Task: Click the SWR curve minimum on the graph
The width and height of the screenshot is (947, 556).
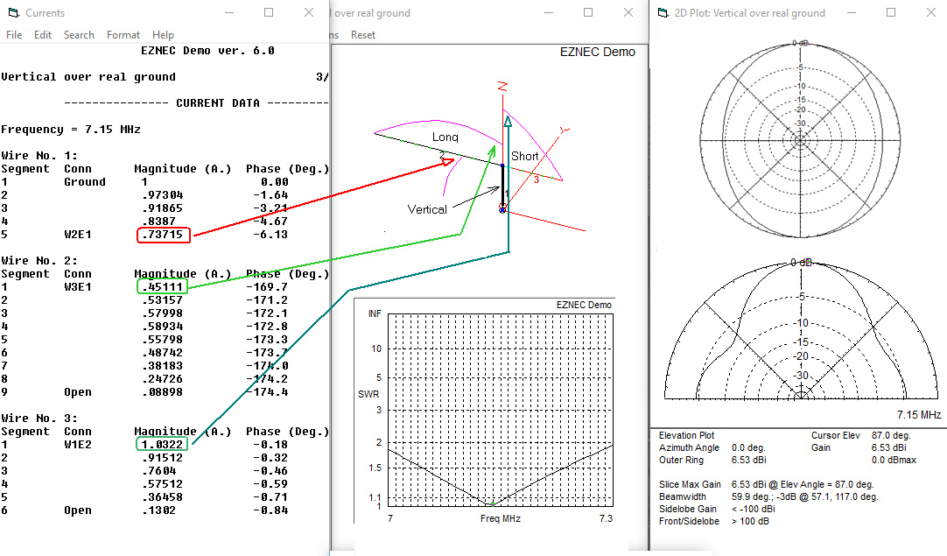Action: pyautogui.click(x=490, y=505)
